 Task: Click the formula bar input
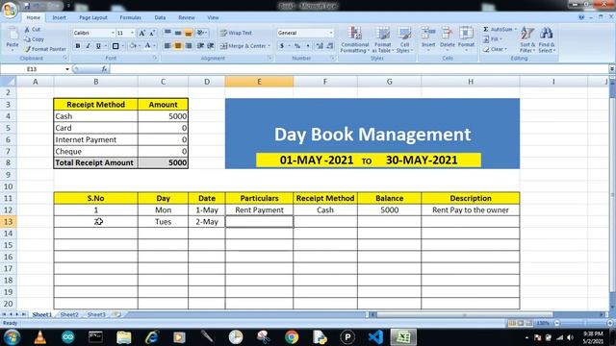(359, 69)
